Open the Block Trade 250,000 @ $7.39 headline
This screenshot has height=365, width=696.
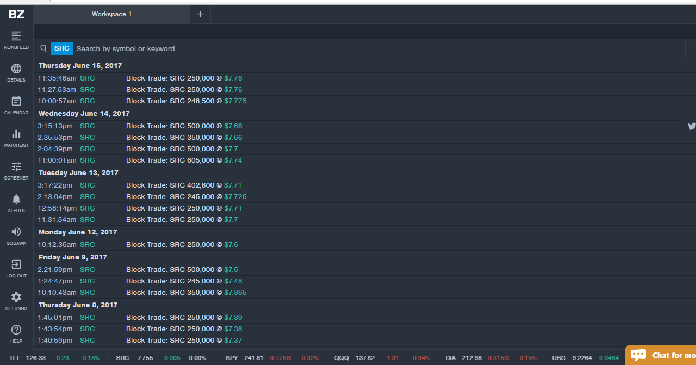tap(184, 318)
